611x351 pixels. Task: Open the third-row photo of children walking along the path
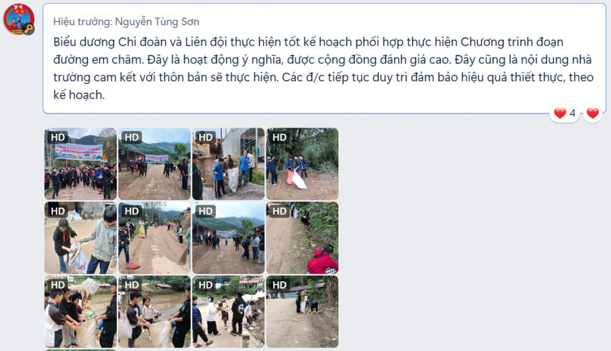pos(229,312)
